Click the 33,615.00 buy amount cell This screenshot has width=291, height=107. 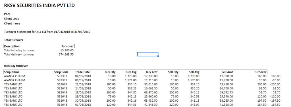click(x=151, y=84)
